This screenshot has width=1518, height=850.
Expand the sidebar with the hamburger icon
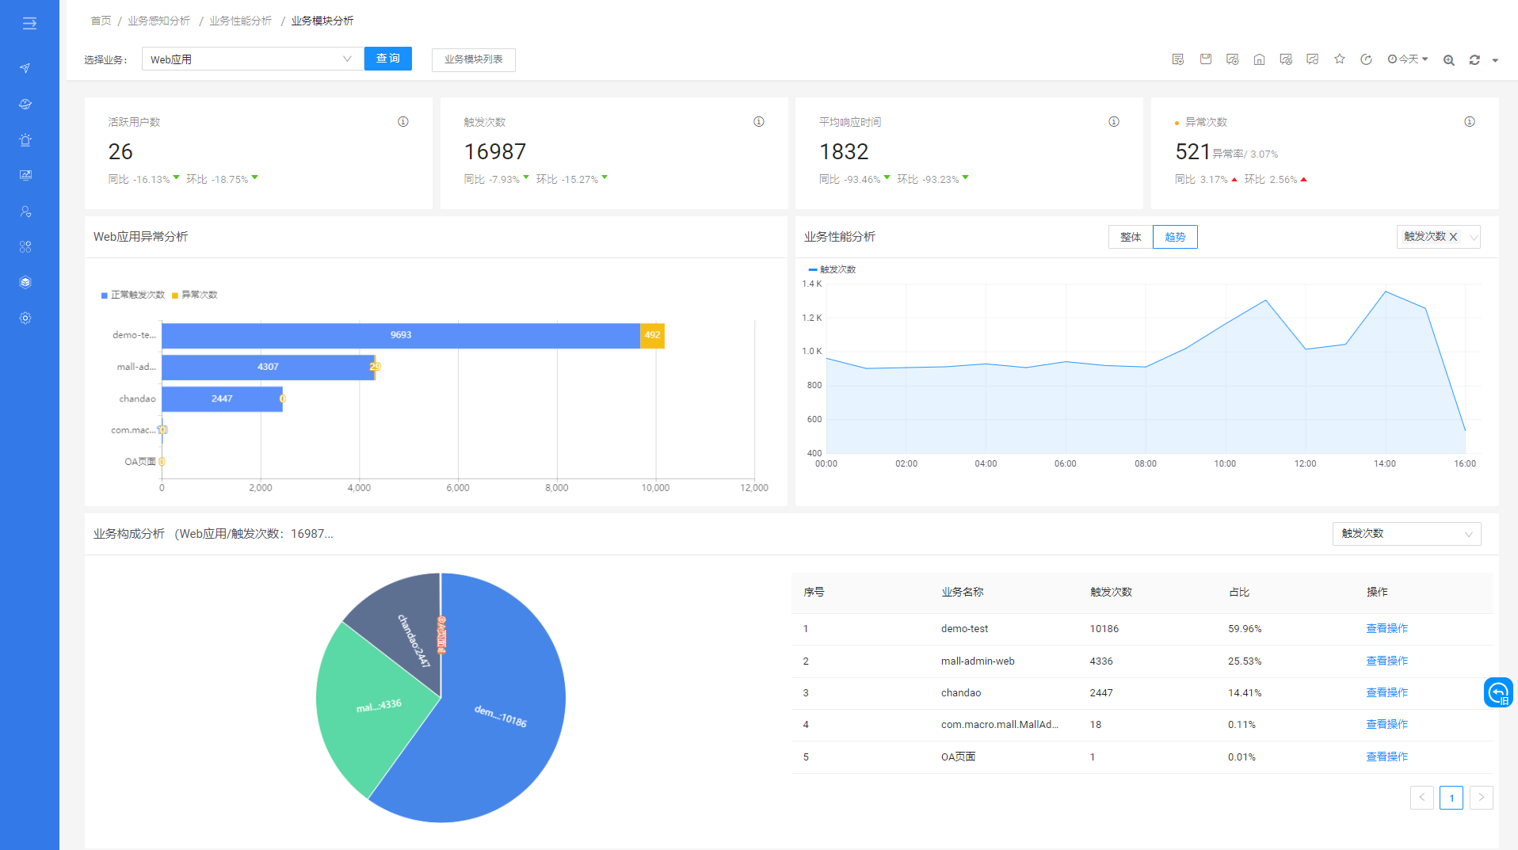click(29, 24)
